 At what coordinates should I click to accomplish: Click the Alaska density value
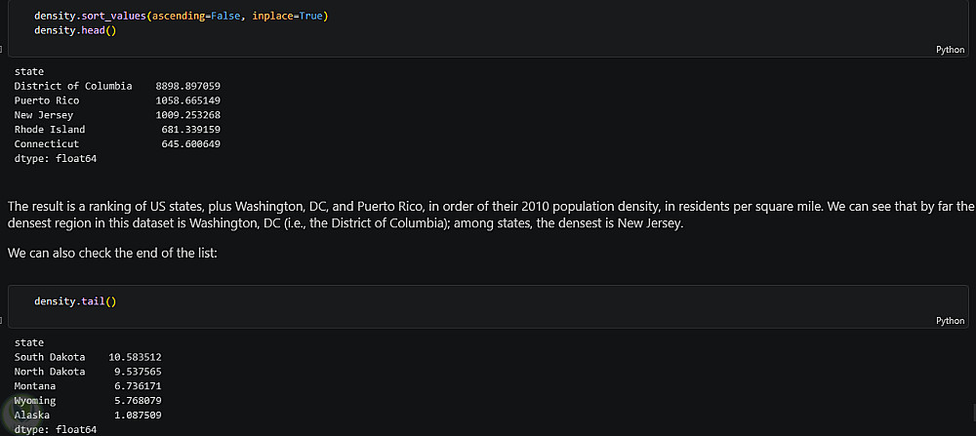[138, 416]
